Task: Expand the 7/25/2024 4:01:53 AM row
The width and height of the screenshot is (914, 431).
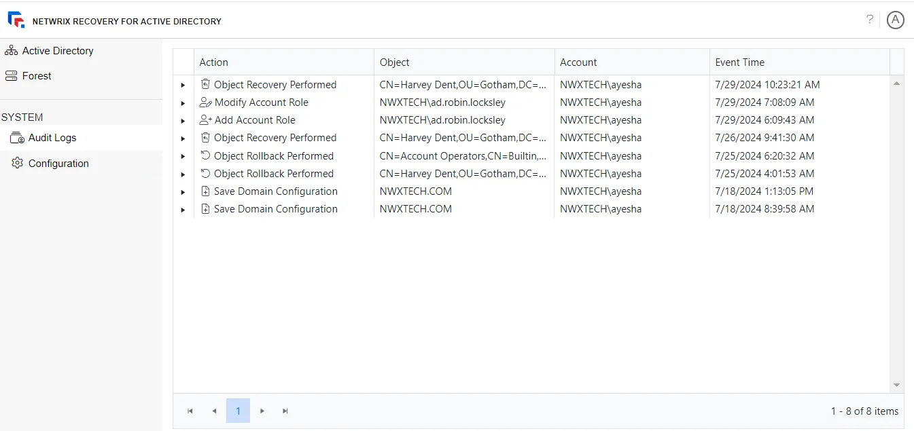Action: tap(183, 174)
